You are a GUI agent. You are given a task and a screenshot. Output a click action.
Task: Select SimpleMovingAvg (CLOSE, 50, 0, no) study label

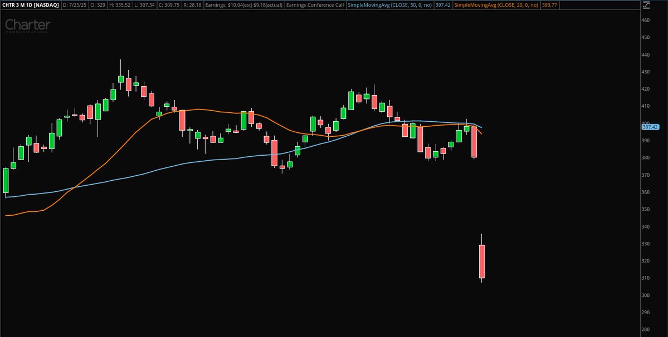[x=390, y=5]
